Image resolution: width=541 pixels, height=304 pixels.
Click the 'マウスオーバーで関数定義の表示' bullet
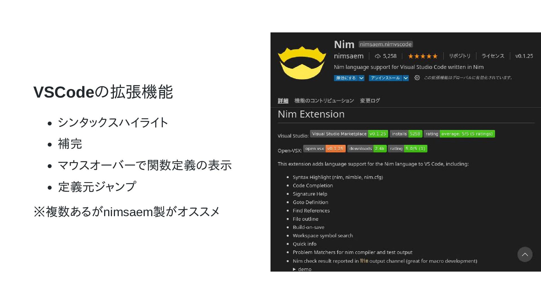click(145, 165)
